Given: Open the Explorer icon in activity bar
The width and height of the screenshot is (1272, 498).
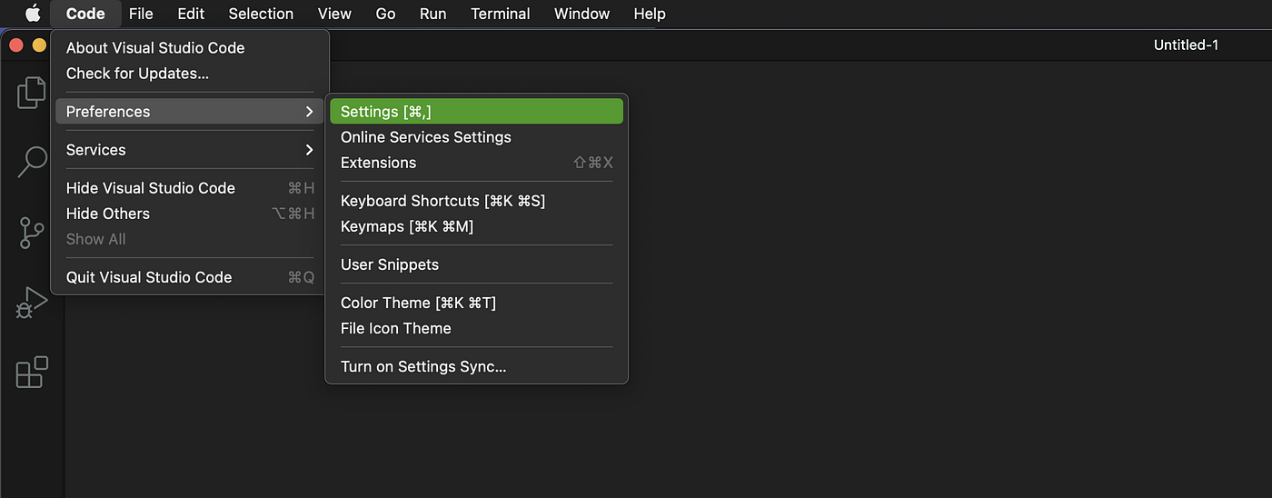Looking at the screenshot, I should point(32,92).
